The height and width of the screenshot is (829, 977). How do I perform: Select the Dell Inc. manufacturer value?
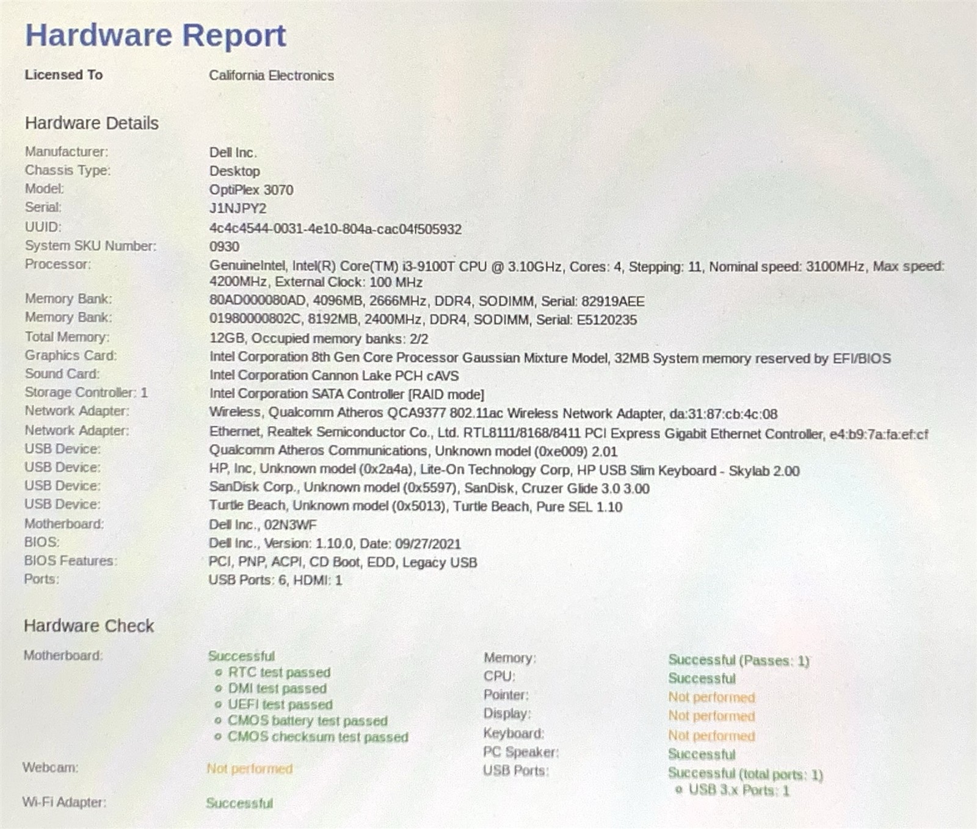tap(233, 153)
